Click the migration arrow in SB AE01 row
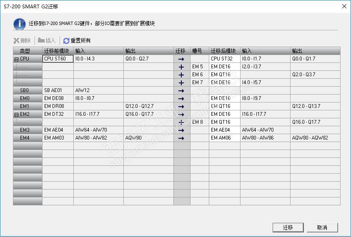Screen dimensions: 351x237 coord(181,90)
